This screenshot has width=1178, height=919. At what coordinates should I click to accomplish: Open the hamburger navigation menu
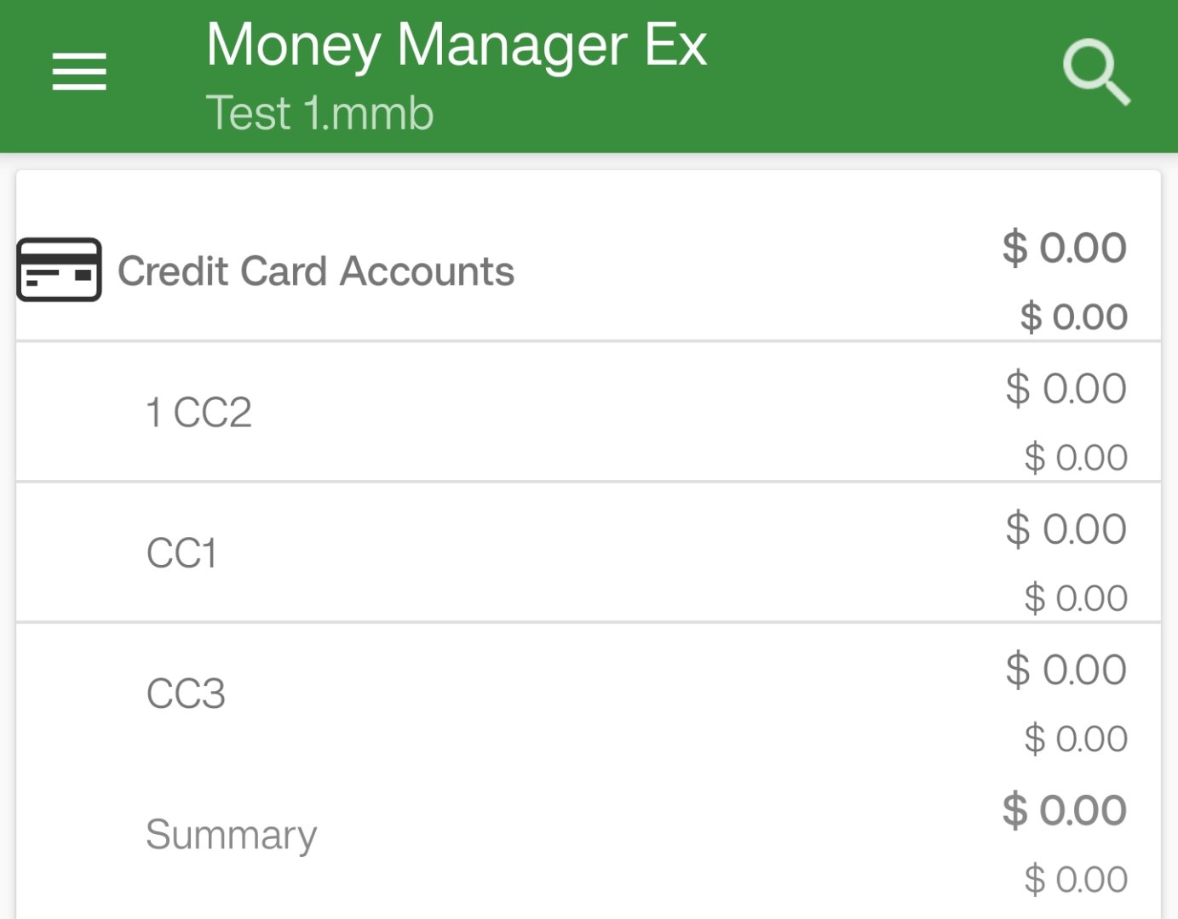[x=79, y=71]
